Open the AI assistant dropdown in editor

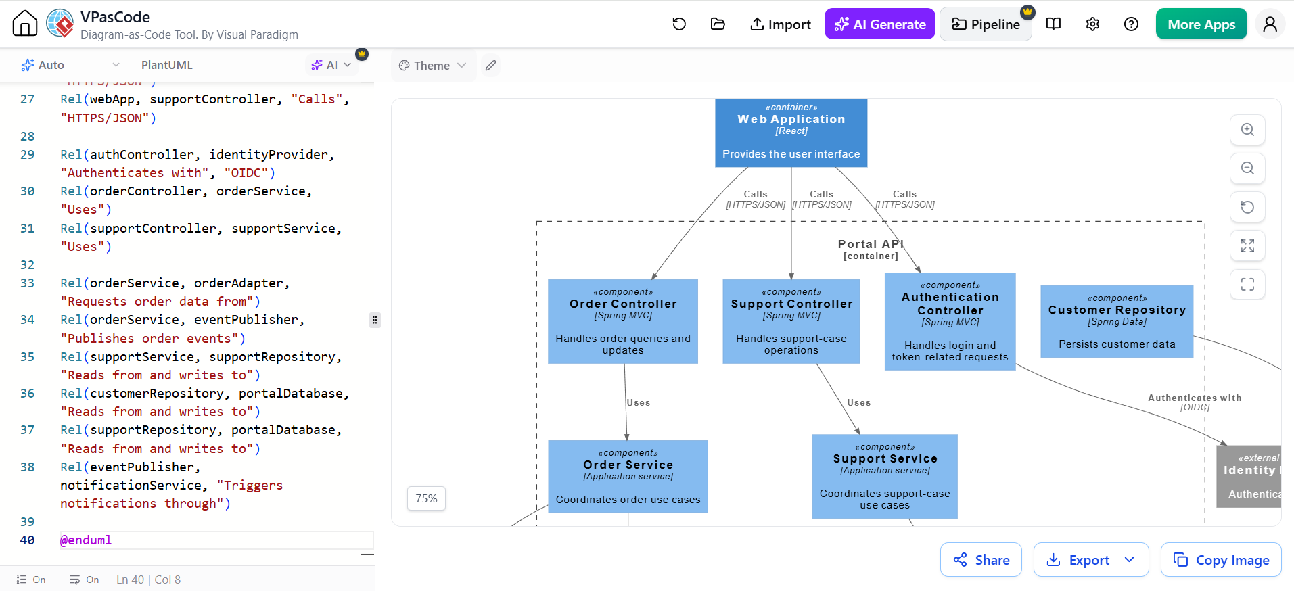pyautogui.click(x=331, y=65)
